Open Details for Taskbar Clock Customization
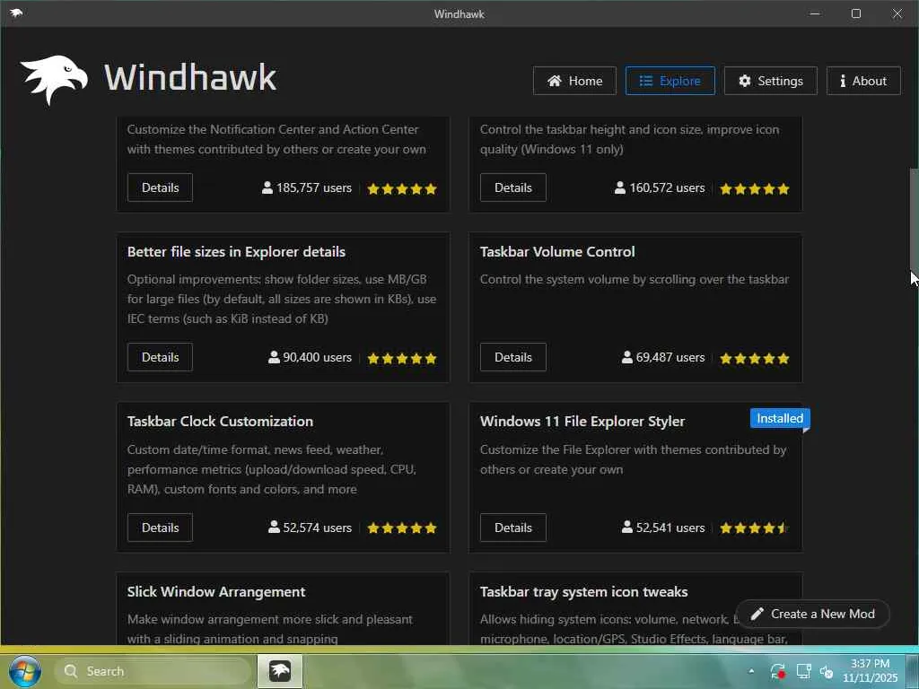Image resolution: width=919 pixels, height=689 pixels. pos(160,528)
